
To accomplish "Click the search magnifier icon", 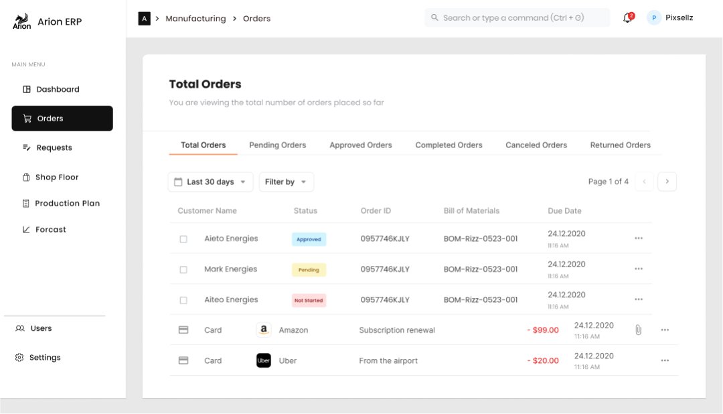I will pyautogui.click(x=434, y=17).
